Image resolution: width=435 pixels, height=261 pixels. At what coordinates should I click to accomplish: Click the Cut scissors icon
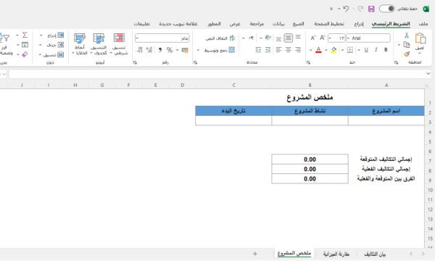pyautogui.click(x=407, y=36)
